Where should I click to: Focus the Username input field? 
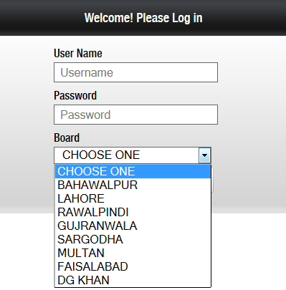(x=135, y=72)
